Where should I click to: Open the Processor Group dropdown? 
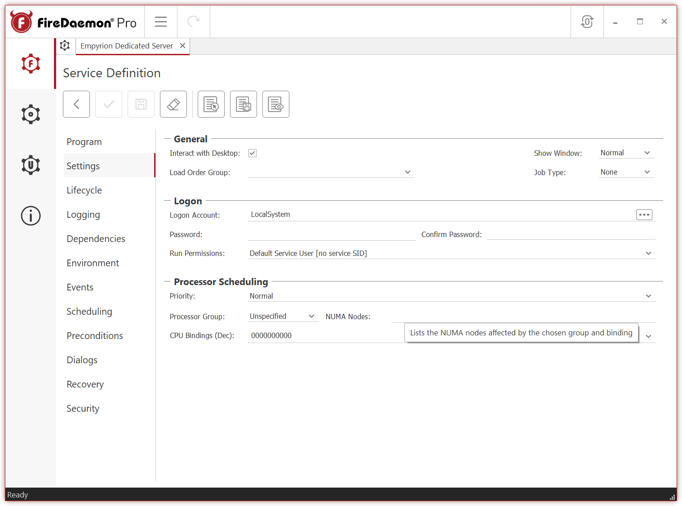(x=283, y=316)
